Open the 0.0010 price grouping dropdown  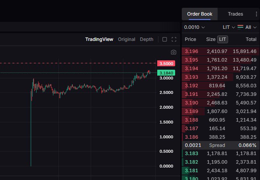194,27
